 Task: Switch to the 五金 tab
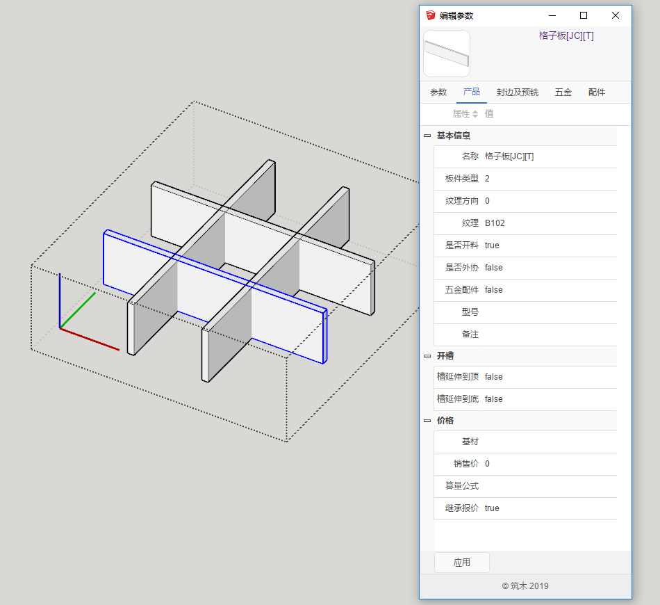[x=563, y=92]
